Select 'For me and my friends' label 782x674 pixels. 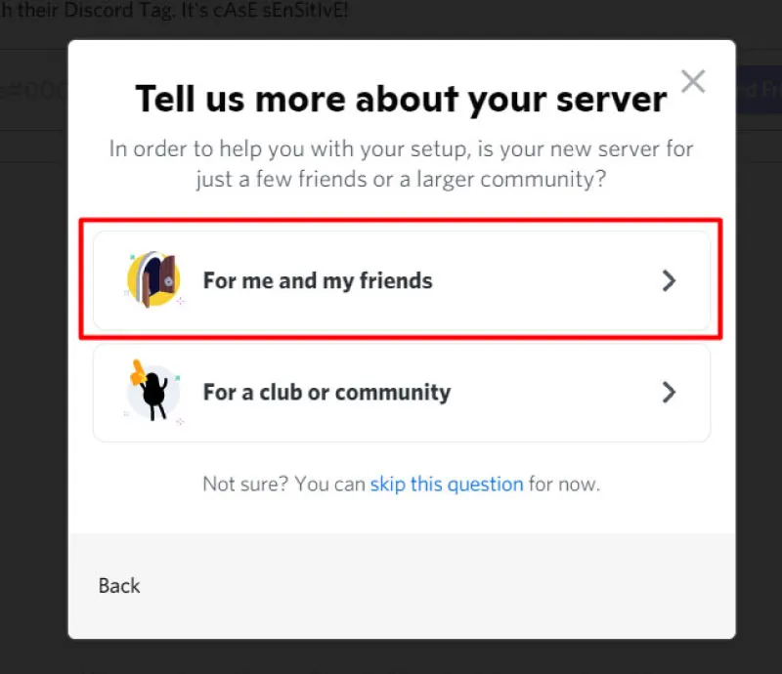[318, 280]
